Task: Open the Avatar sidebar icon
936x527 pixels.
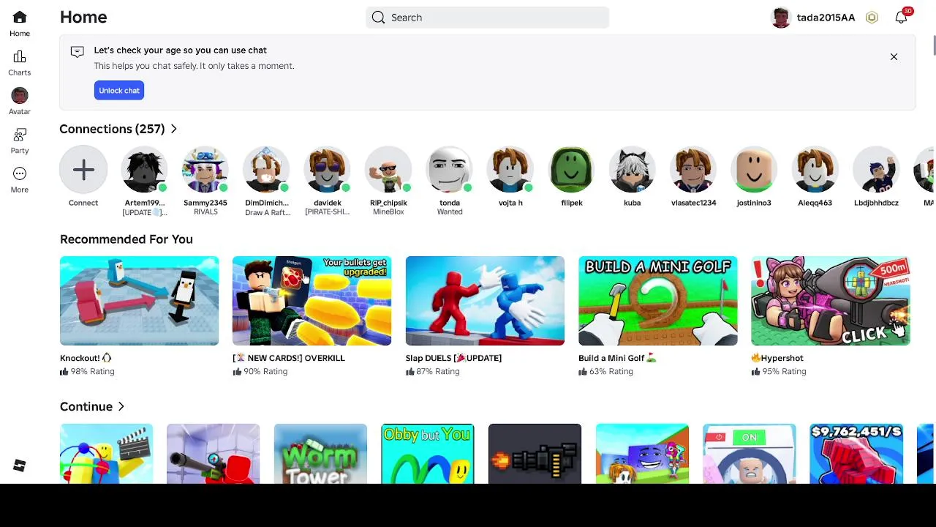Action: [x=20, y=95]
